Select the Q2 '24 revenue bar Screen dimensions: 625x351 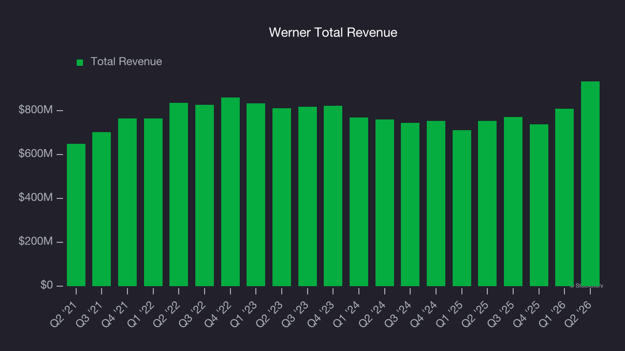[385, 203]
